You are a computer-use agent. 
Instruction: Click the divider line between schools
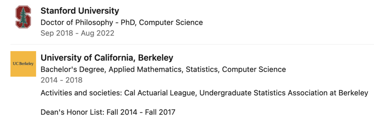click(192, 45)
